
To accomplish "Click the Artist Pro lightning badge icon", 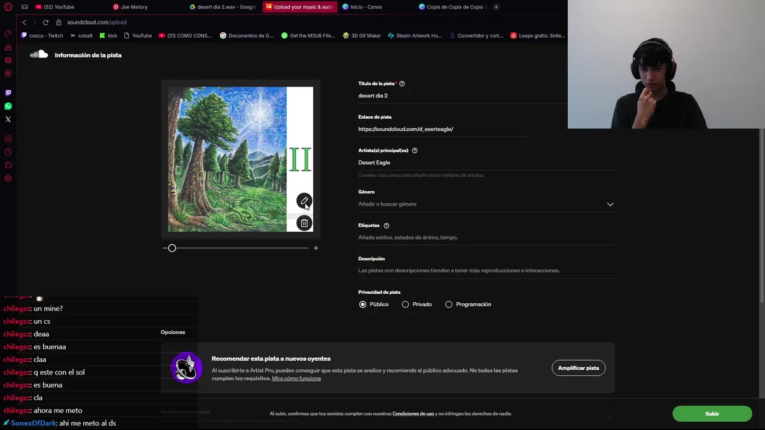I will tap(186, 368).
